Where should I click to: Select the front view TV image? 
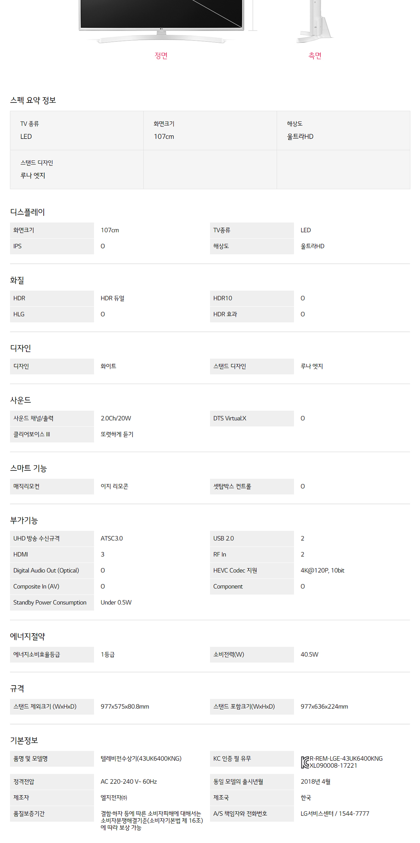[x=161, y=21]
